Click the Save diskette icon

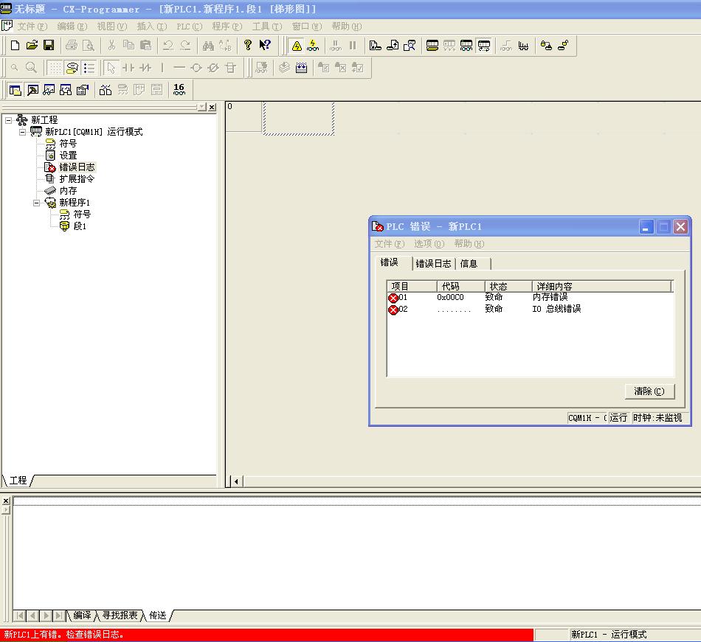click(49, 46)
